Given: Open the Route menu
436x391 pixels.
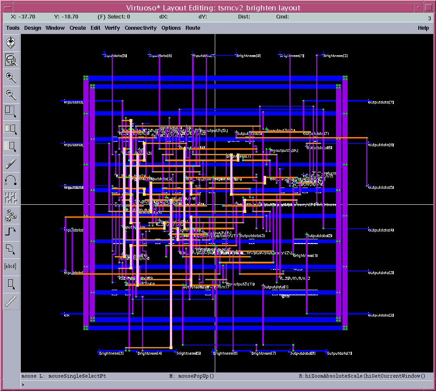Looking at the screenshot, I should 193,28.
